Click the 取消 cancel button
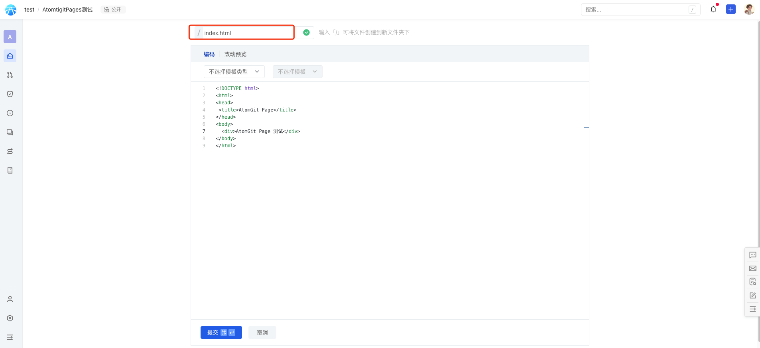 tap(262, 332)
